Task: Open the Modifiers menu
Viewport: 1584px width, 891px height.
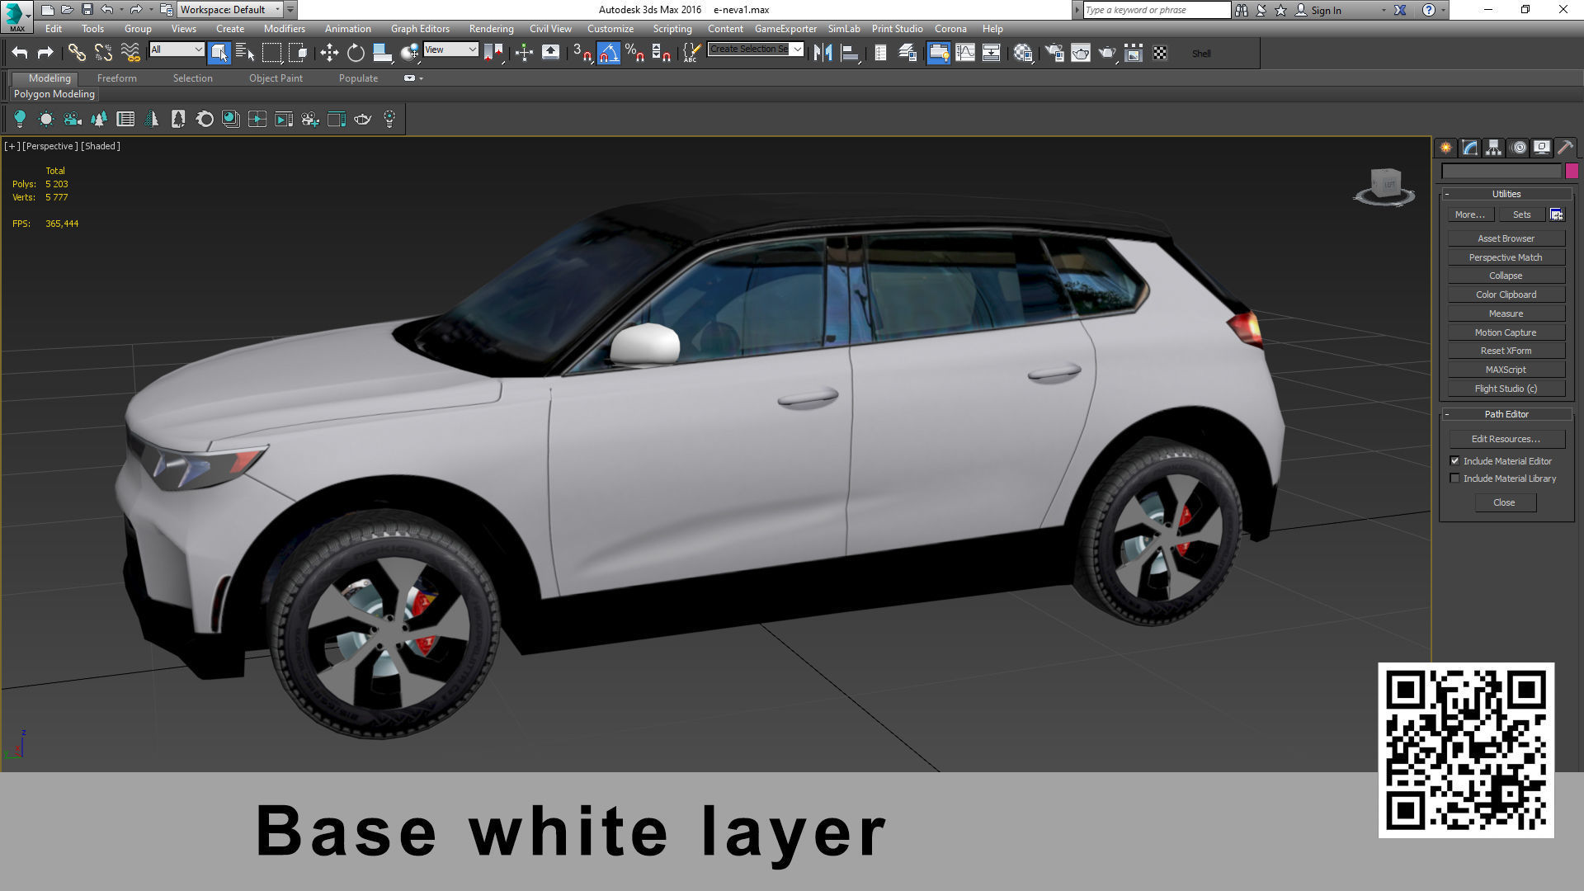Action: pyautogui.click(x=285, y=29)
